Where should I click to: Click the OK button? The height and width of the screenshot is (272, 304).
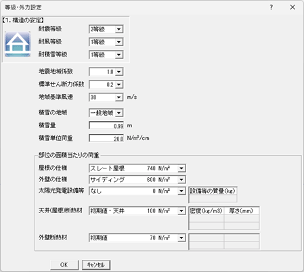pos(64,265)
